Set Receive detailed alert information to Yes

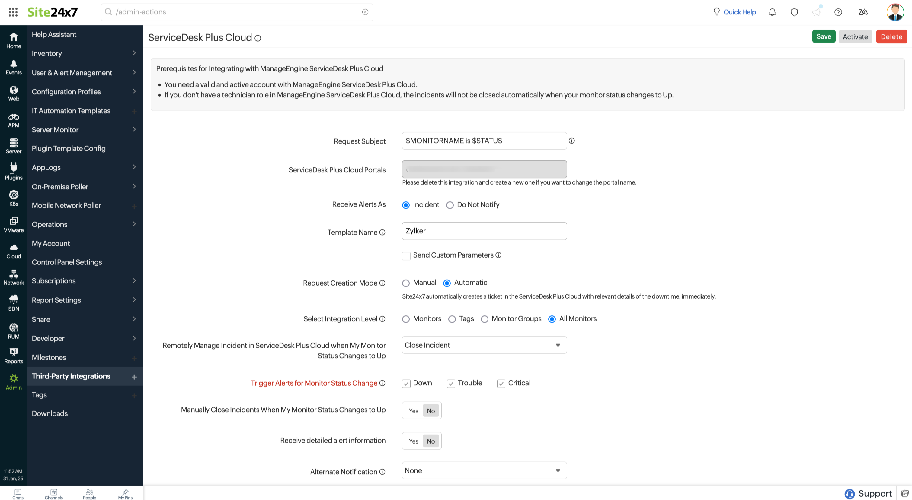tap(413, 441)
